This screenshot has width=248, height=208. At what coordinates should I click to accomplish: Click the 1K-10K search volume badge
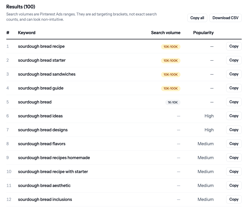click(173, 102)
